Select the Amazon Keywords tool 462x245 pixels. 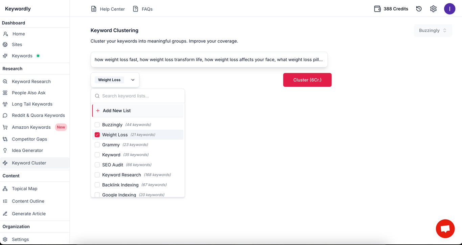point(31,127)
